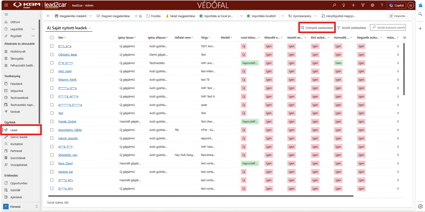
Task: Open Opportunities in the sidebar
Action: click(19, 183)
